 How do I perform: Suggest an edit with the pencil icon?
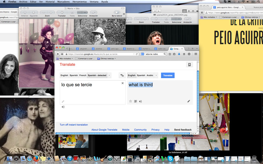(189, 101)
